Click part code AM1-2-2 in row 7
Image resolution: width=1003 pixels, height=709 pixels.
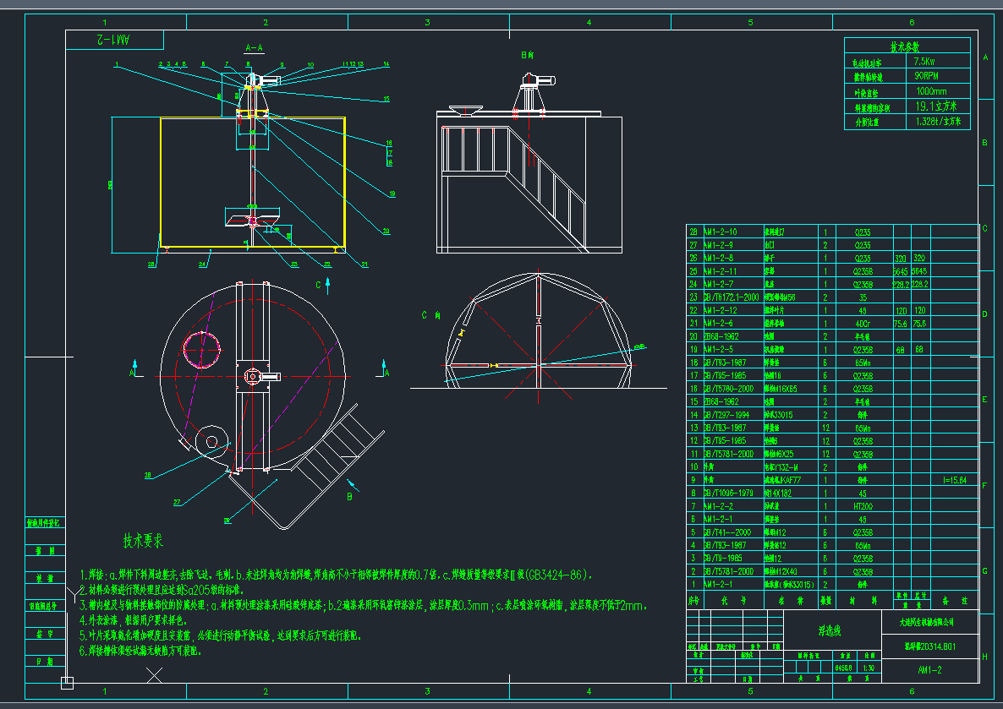[718, 506]
